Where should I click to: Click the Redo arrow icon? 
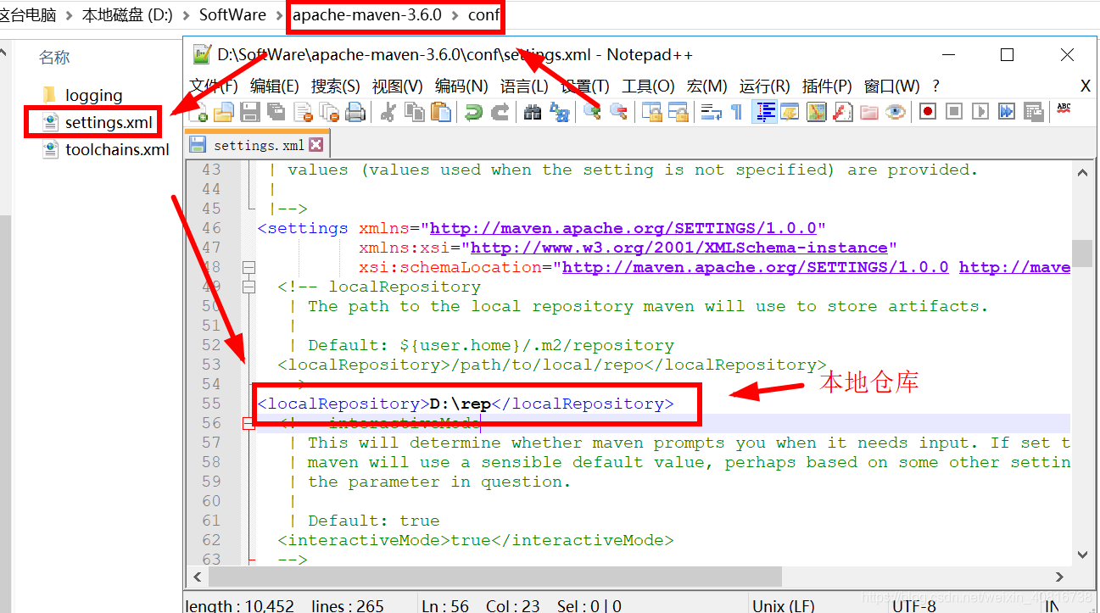click(500, 112)
